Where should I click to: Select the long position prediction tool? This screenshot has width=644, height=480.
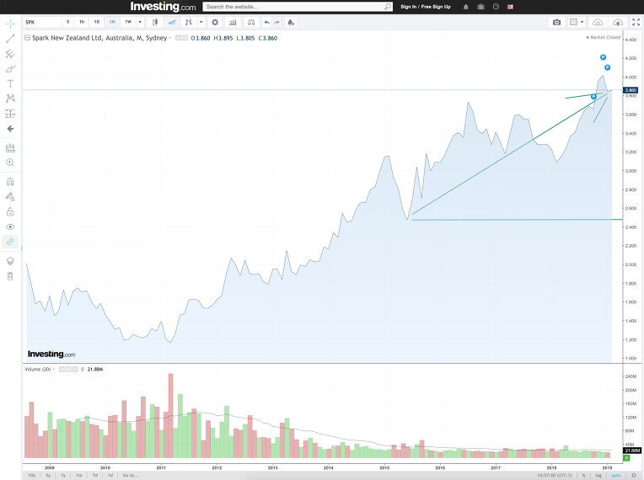click(x=10, y=113)
